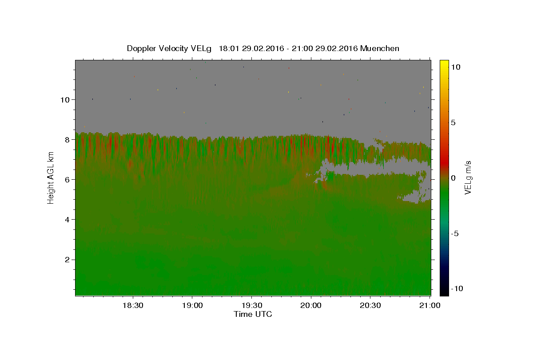Click the 'Muenchen' station name in title
533x355 pixels.
point(380,48)
